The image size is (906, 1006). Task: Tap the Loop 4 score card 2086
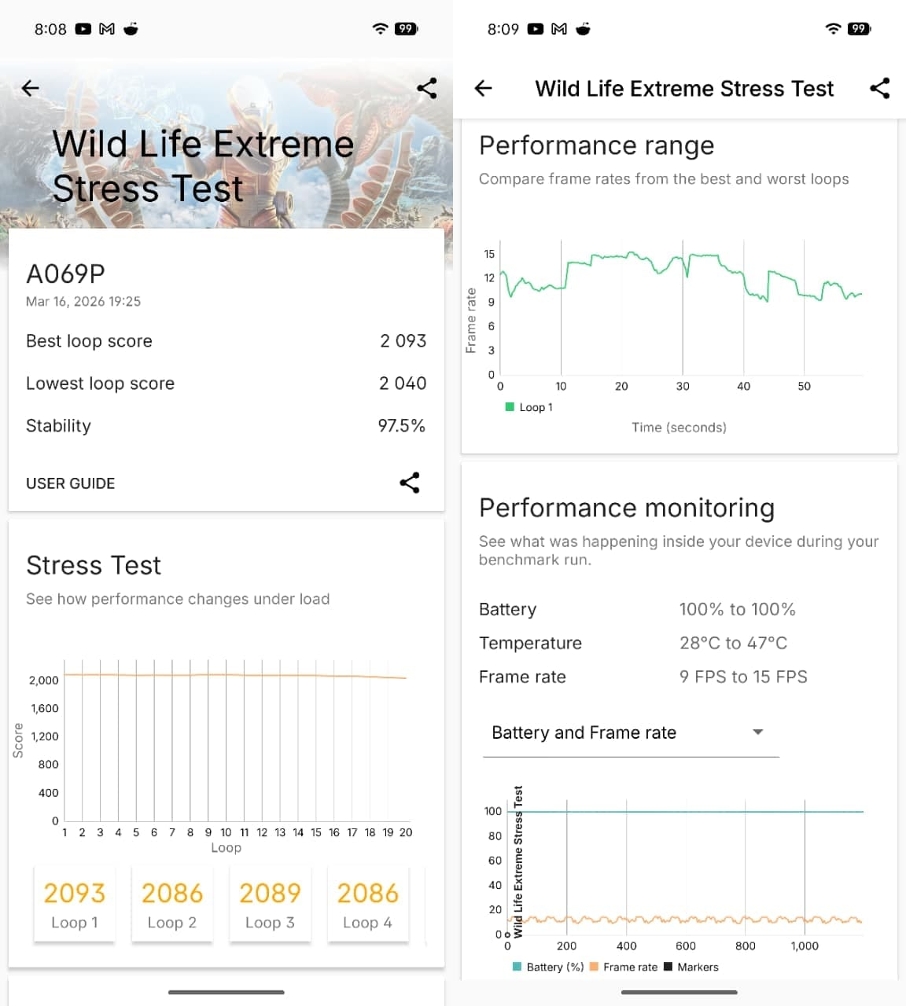pyautogui.click(x=367, y=904)
